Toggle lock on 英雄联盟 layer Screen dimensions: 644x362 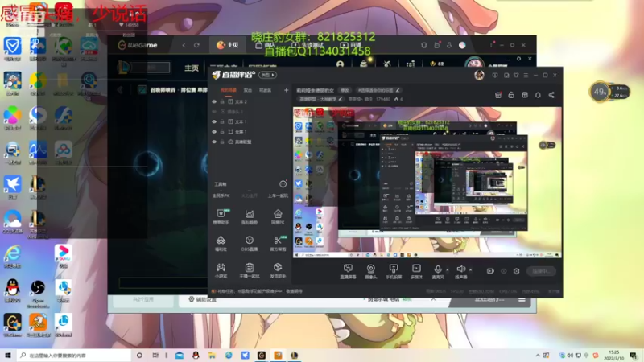[222, 142]
